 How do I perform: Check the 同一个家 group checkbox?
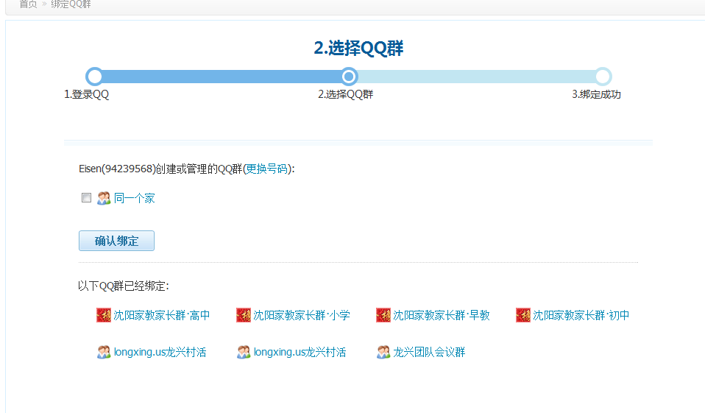pos(86,198)
